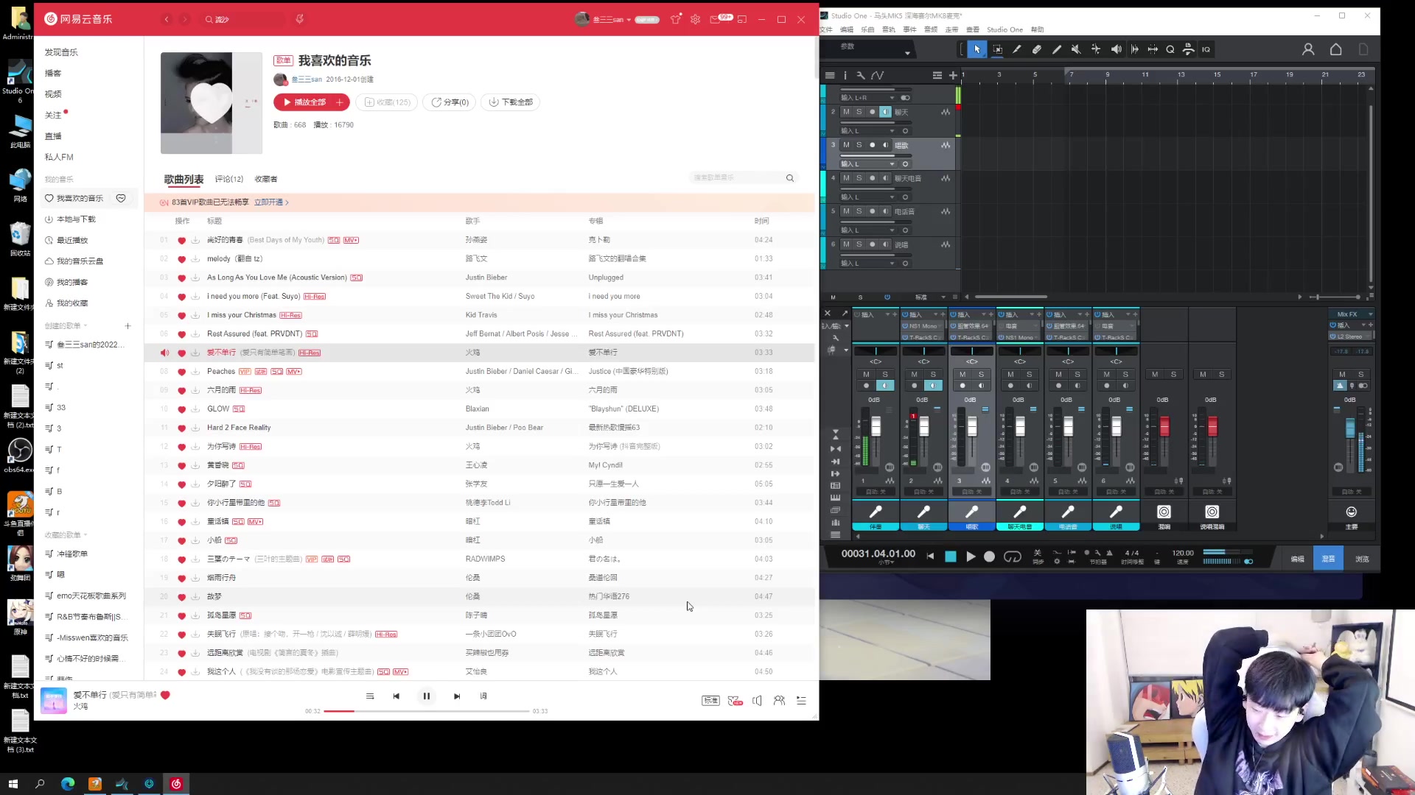Add a new track with the plus icon
Screen dimensions: 1415x795
[953, 75]
